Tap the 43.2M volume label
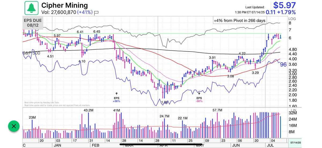The image size is (322, 148). click(x=88, y=110)
